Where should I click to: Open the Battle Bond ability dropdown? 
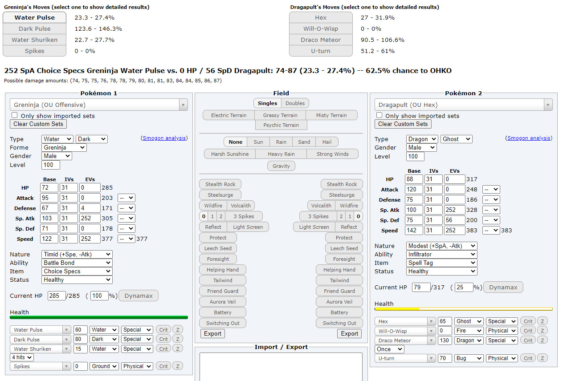(77, 263)
